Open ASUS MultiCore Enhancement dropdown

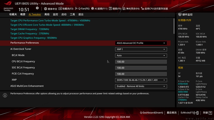(x=141, y=86)
